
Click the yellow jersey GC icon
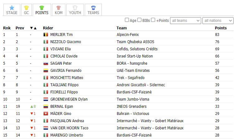coord(26,7)
